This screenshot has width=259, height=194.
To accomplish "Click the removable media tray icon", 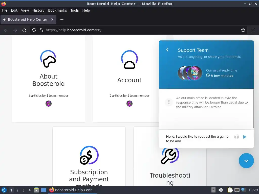I will pos(213,190).
